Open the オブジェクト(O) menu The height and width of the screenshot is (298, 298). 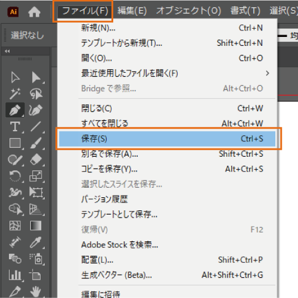[188, 11]
